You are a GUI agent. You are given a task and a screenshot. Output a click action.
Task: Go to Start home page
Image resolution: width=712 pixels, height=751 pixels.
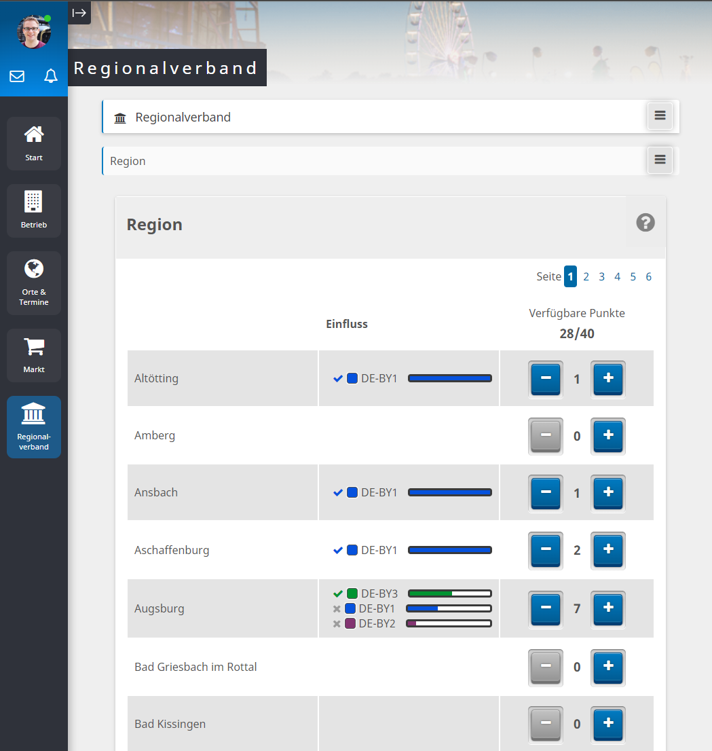point(34,143)
